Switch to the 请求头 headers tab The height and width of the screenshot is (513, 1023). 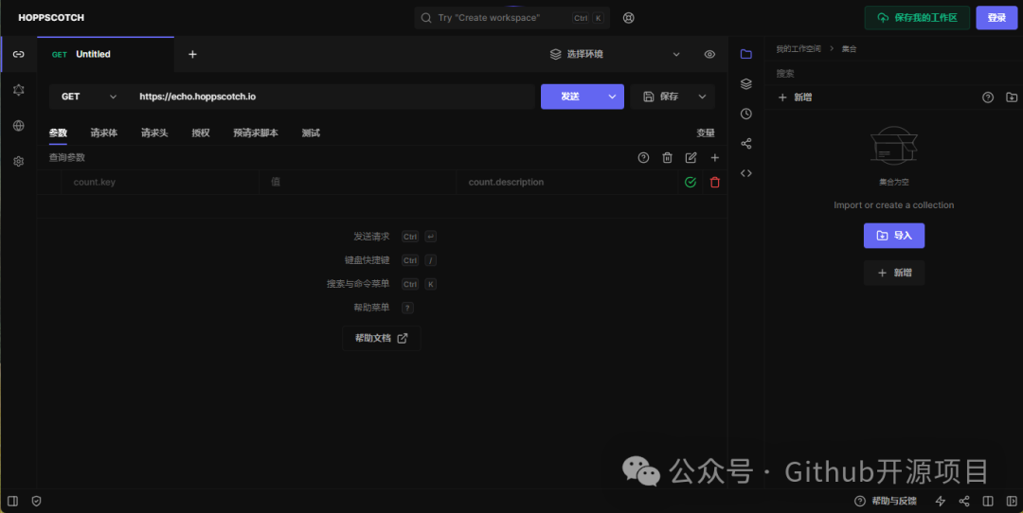tap(154, 133)
